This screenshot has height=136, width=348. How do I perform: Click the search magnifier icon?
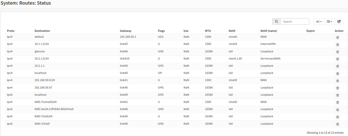(x=276, y=22)
